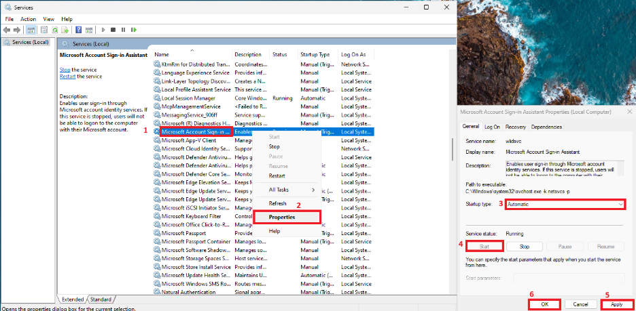This screenshot has width=636, height=311.
Task: Open the File menu
Action: tap(10, 19)
